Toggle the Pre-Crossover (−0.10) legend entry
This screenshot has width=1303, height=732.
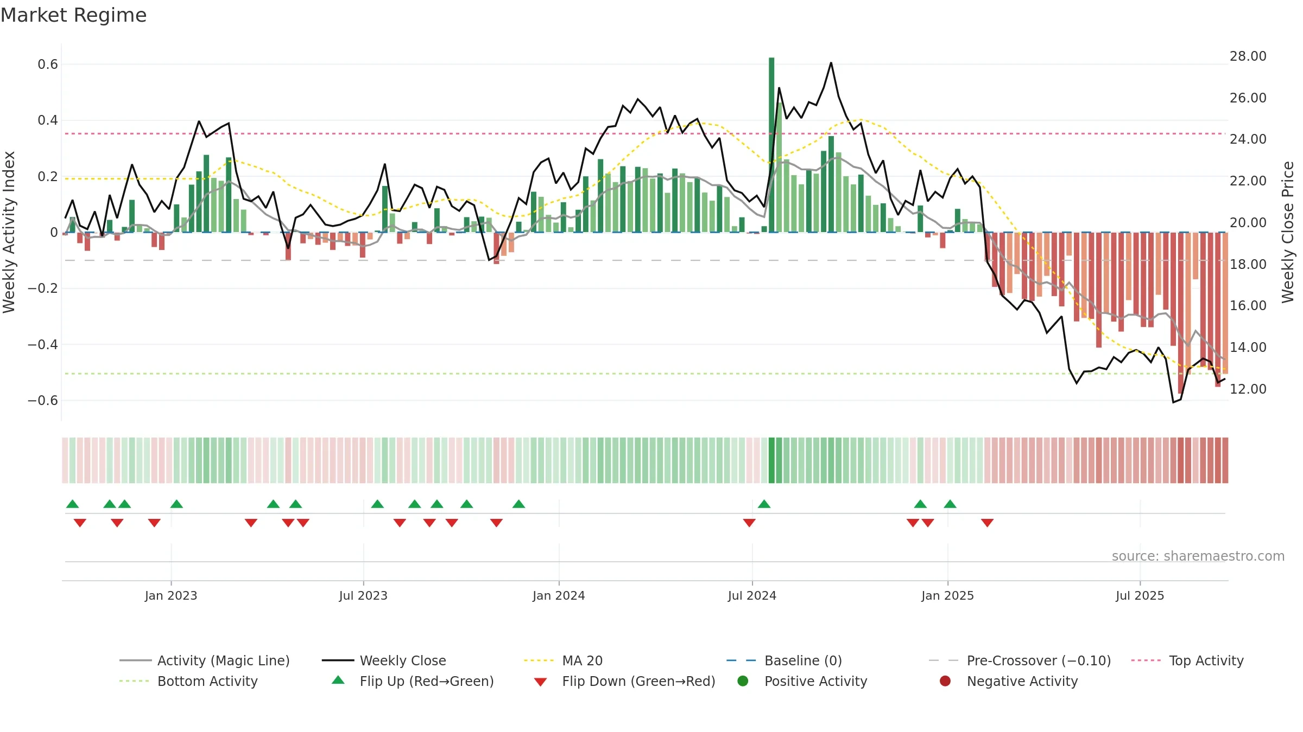(x=1020, y=660)
